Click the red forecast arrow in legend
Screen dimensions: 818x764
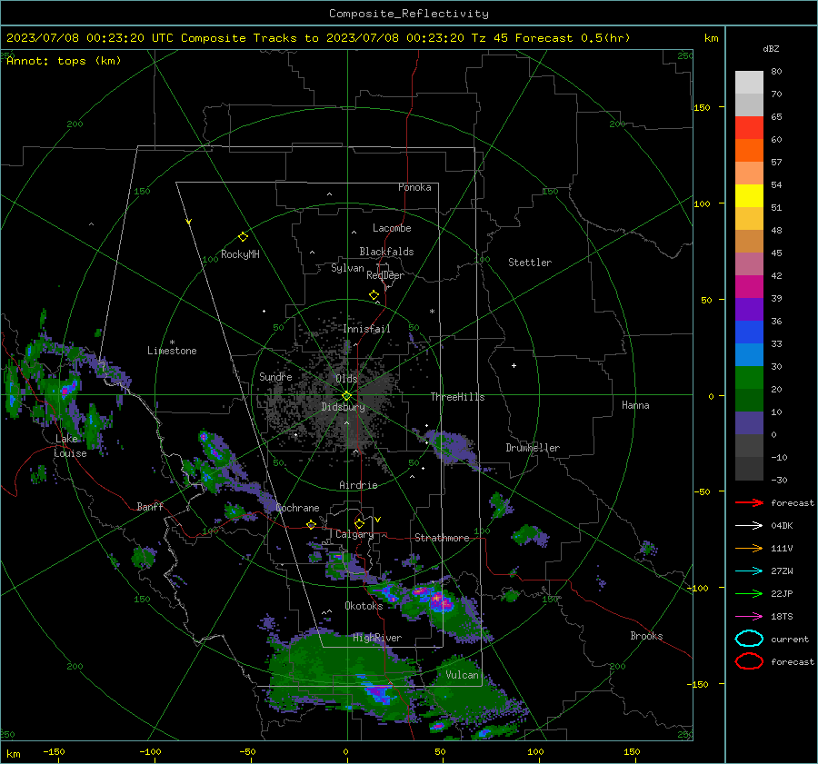click(x=749, y=502)
